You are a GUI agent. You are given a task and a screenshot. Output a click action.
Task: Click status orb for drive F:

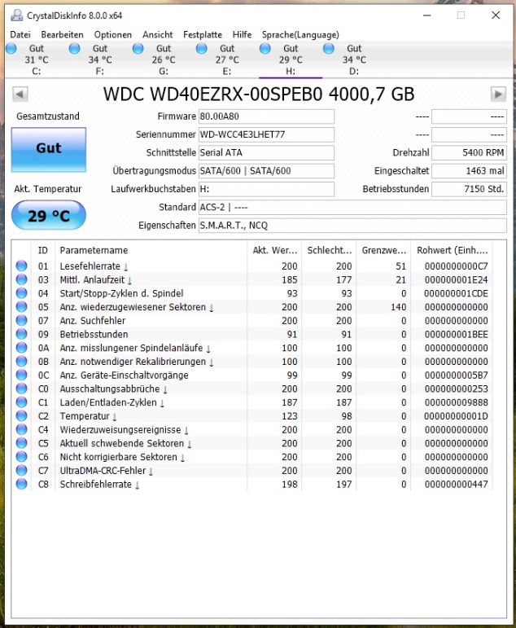74,49
